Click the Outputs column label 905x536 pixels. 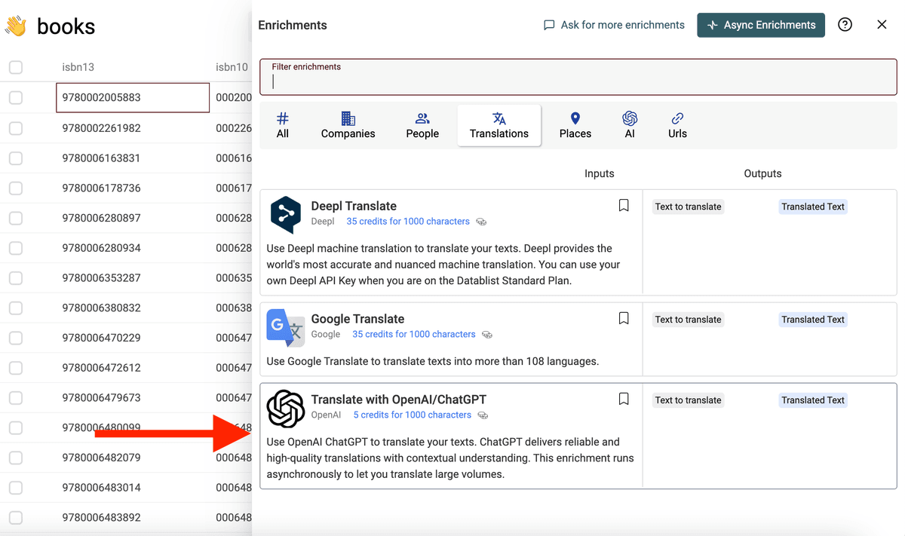[x=762, y=173]
